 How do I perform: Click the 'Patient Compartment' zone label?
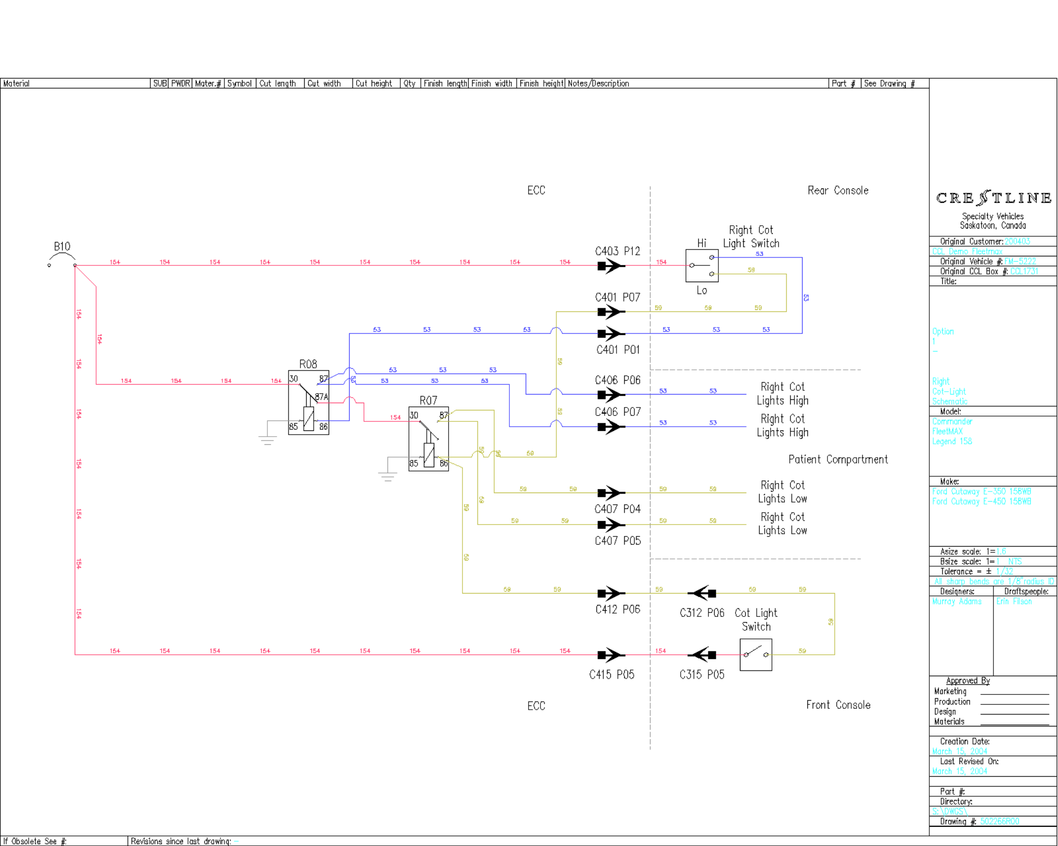(x=838, y=459)
